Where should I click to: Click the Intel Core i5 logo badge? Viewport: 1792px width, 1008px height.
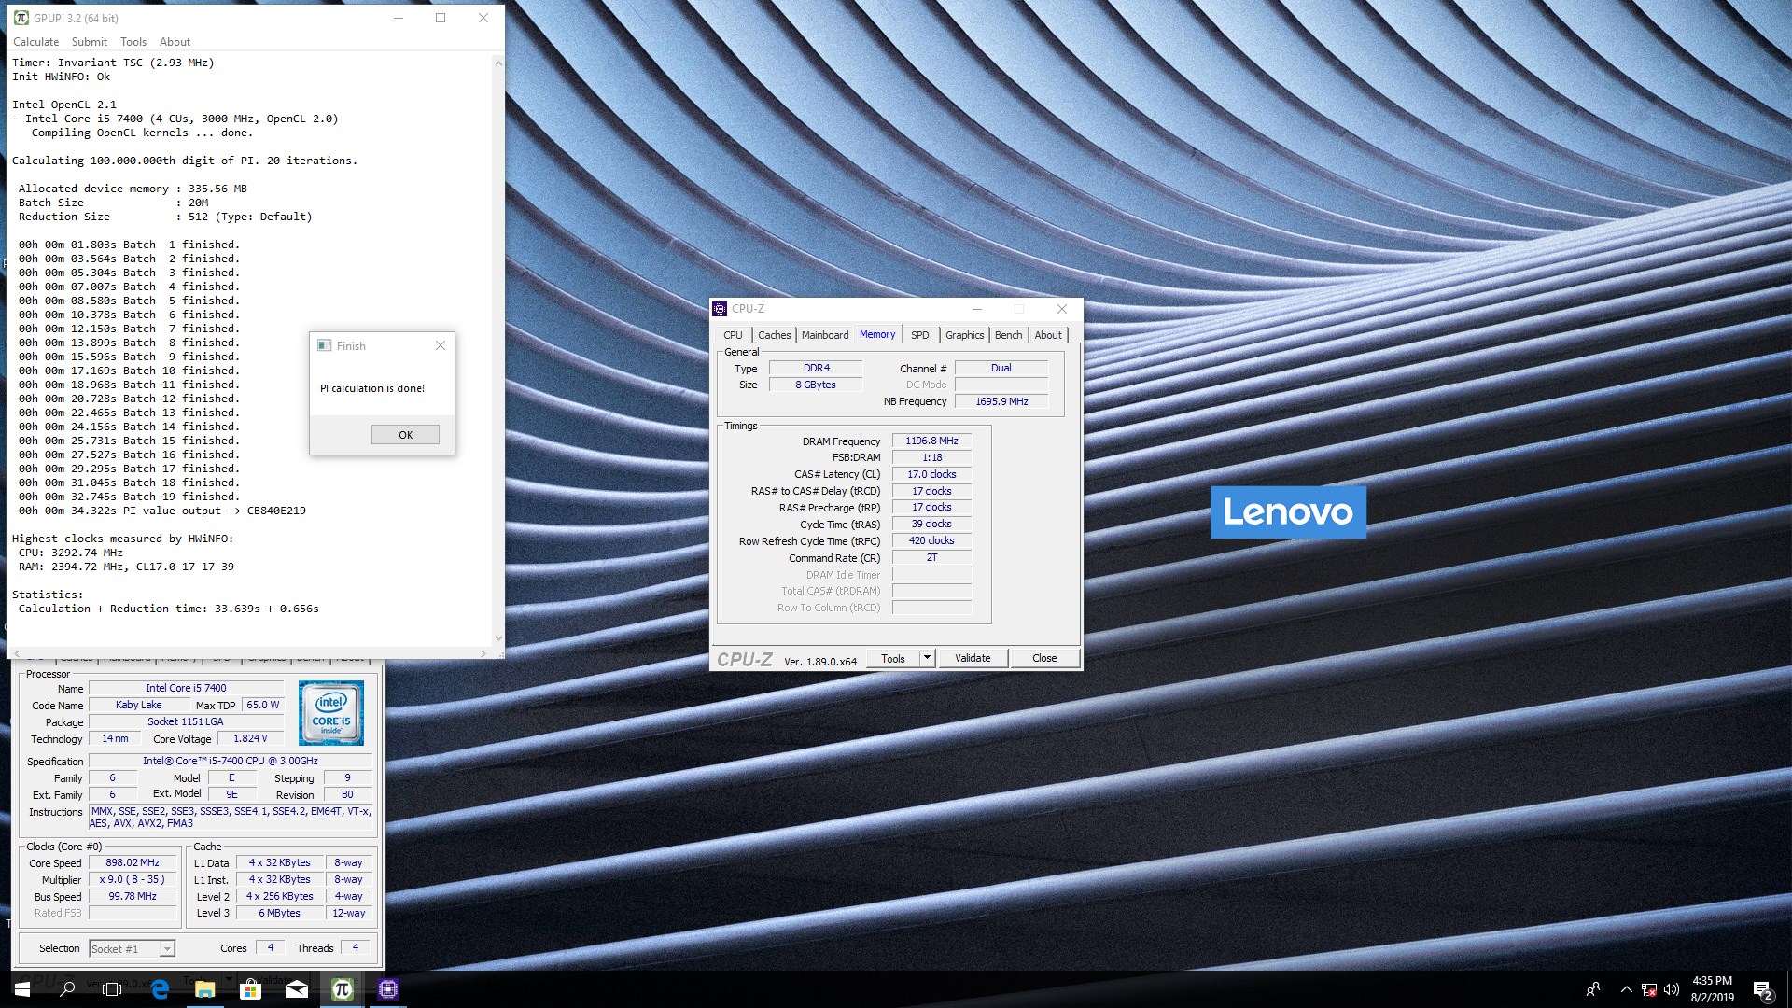point(331,713)
